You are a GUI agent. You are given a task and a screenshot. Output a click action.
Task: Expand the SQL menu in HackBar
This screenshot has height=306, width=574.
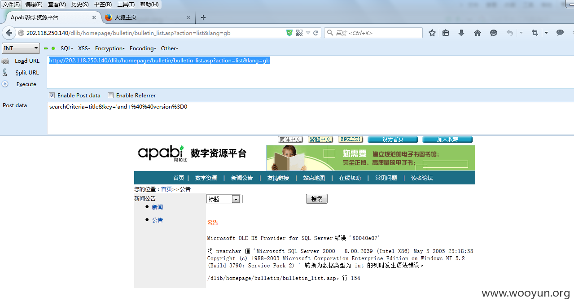point(67,48)
